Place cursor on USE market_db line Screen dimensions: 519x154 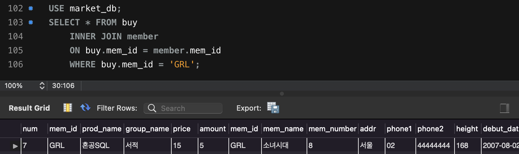click(85, 8)
